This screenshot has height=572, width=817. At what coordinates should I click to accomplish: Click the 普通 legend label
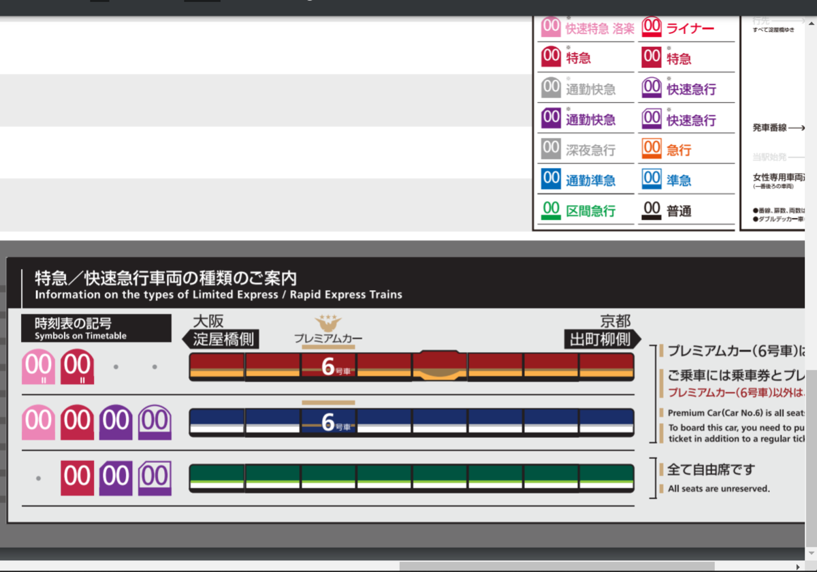coord(679,211)
